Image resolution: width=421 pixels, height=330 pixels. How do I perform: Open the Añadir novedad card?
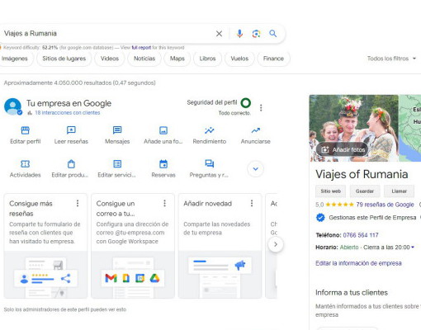pos(220,246)
